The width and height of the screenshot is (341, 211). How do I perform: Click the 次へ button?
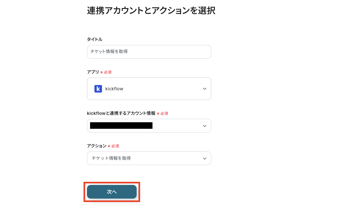(x=111, y=192)
